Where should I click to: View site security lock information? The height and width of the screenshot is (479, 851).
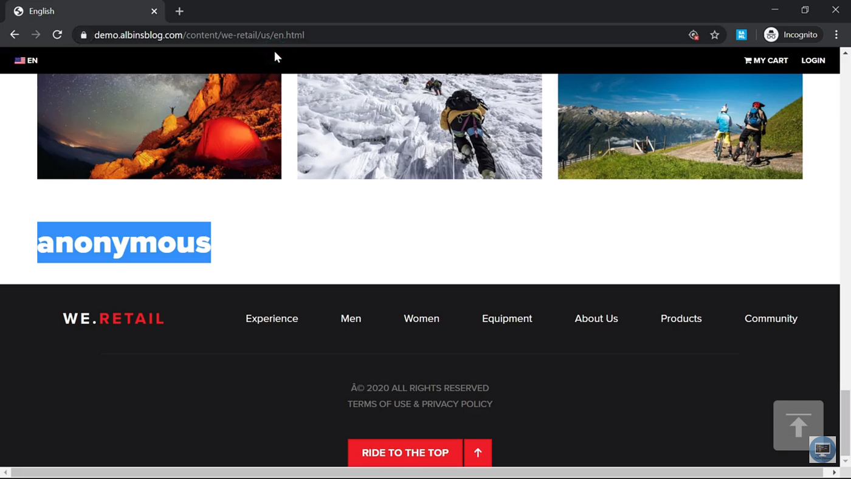click(x=84, y=35)
